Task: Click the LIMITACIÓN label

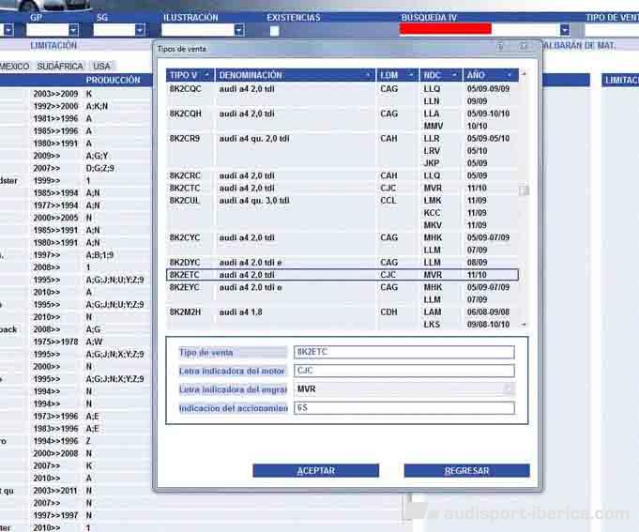Action: coord(53,45)
